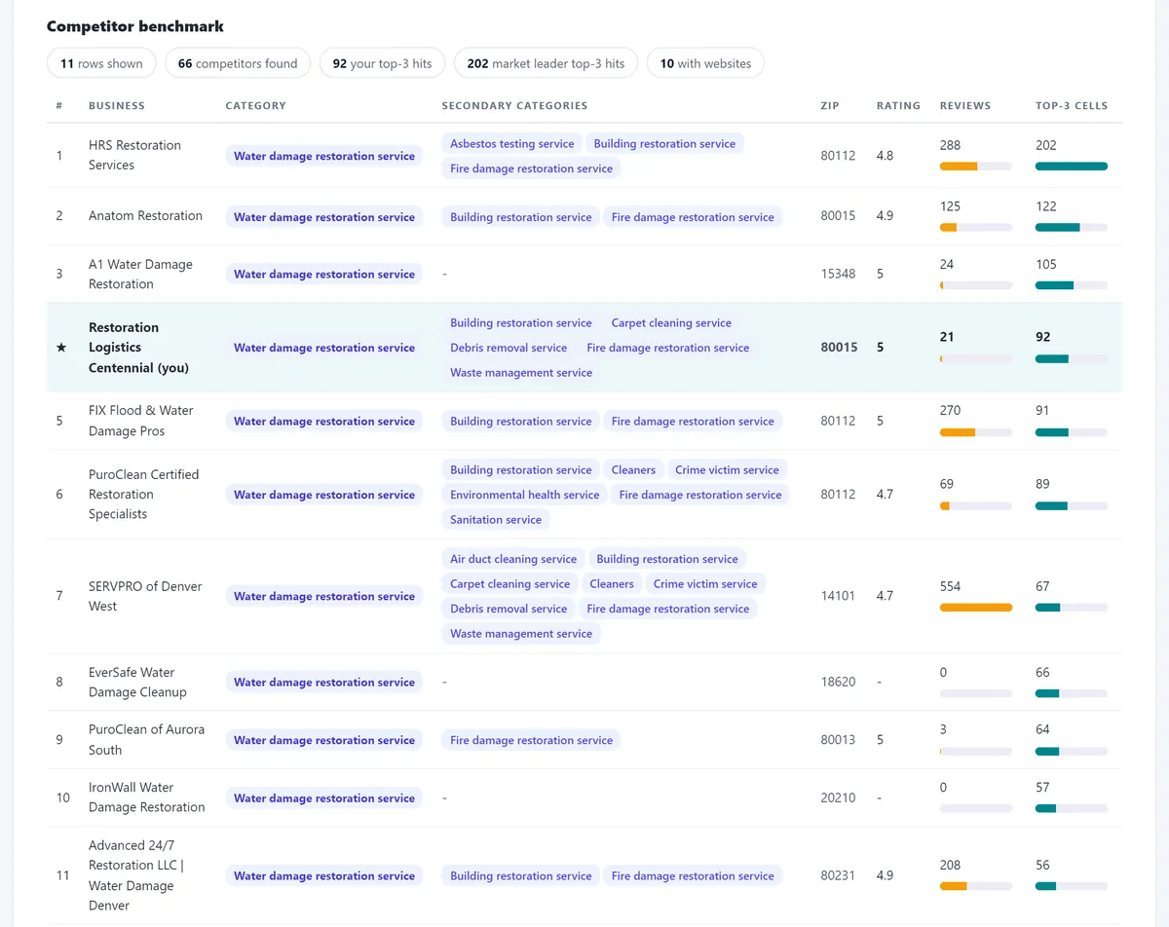Click SERVPRO row's full orange reviews bar

click(975, 608)
